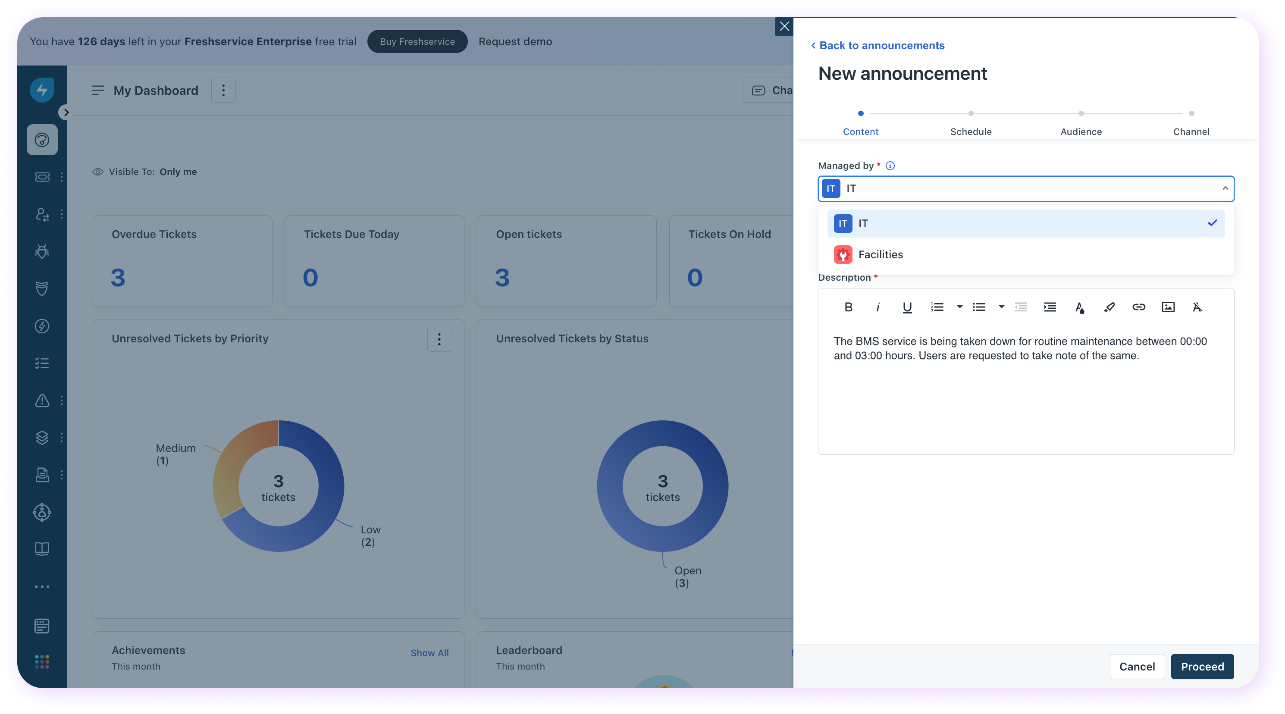Collapse the Managed by IT dropdown

(1225, 188)
